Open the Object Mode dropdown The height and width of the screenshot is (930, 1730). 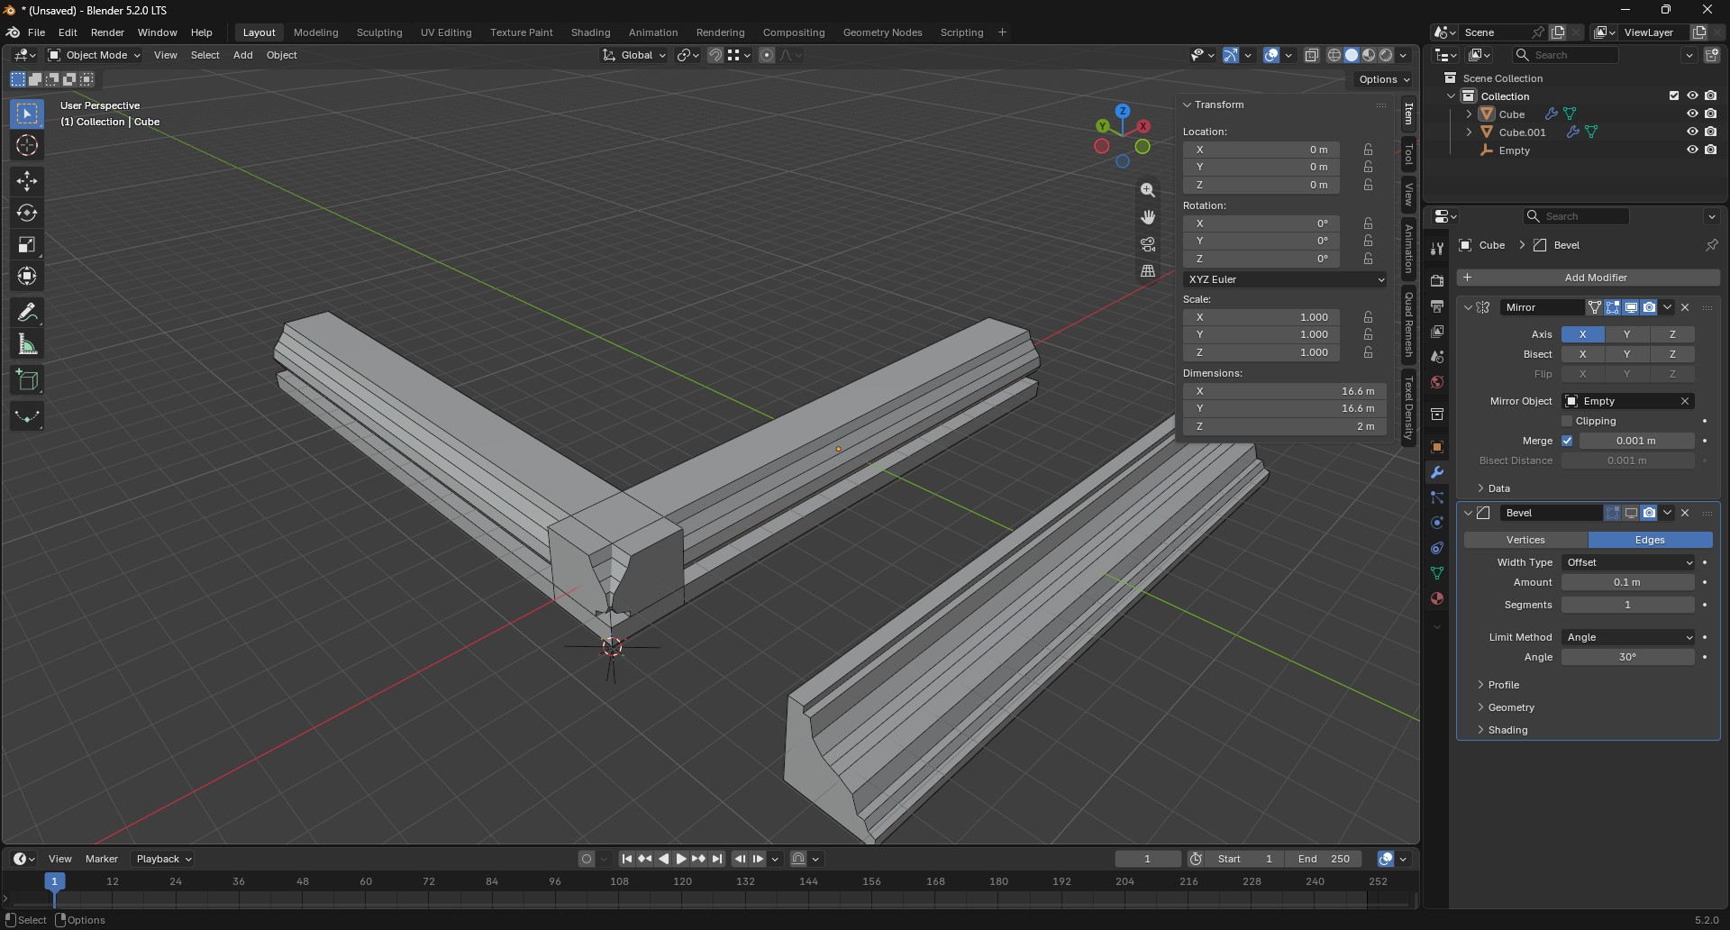tap(95, 55)
